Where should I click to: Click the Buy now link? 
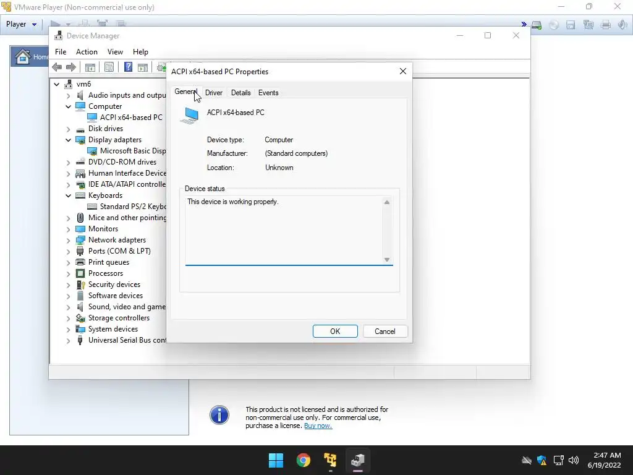(x=318, y=426)
